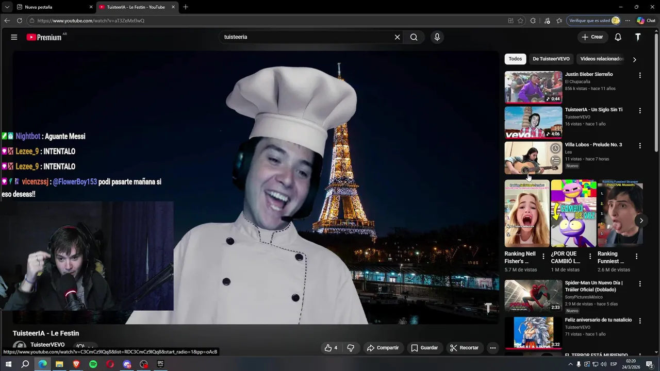660x371 pixels.
Task: Close the TuisteerIA YouTube tab
Action: point(173,7)
